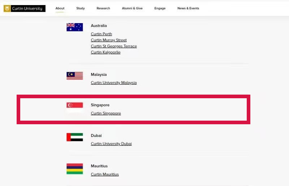Open the About menu
The width and height of the screenshot is (289, 186).
pos(60,8)
